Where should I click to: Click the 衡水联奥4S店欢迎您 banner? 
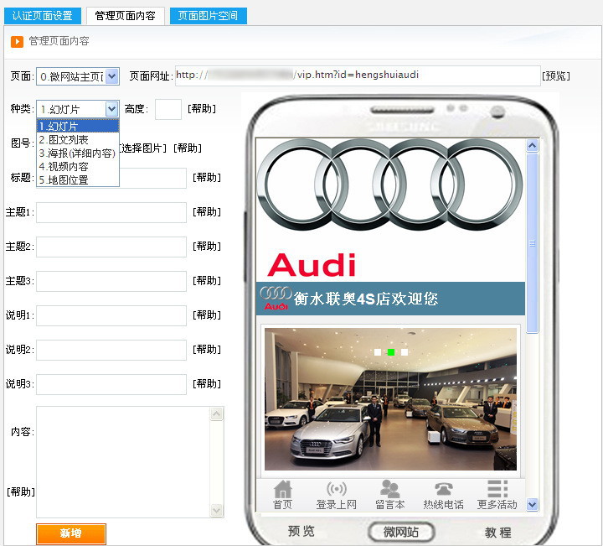tap(390, 299)
